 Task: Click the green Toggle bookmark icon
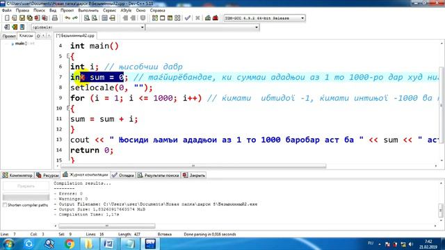(x=15, y=27)
